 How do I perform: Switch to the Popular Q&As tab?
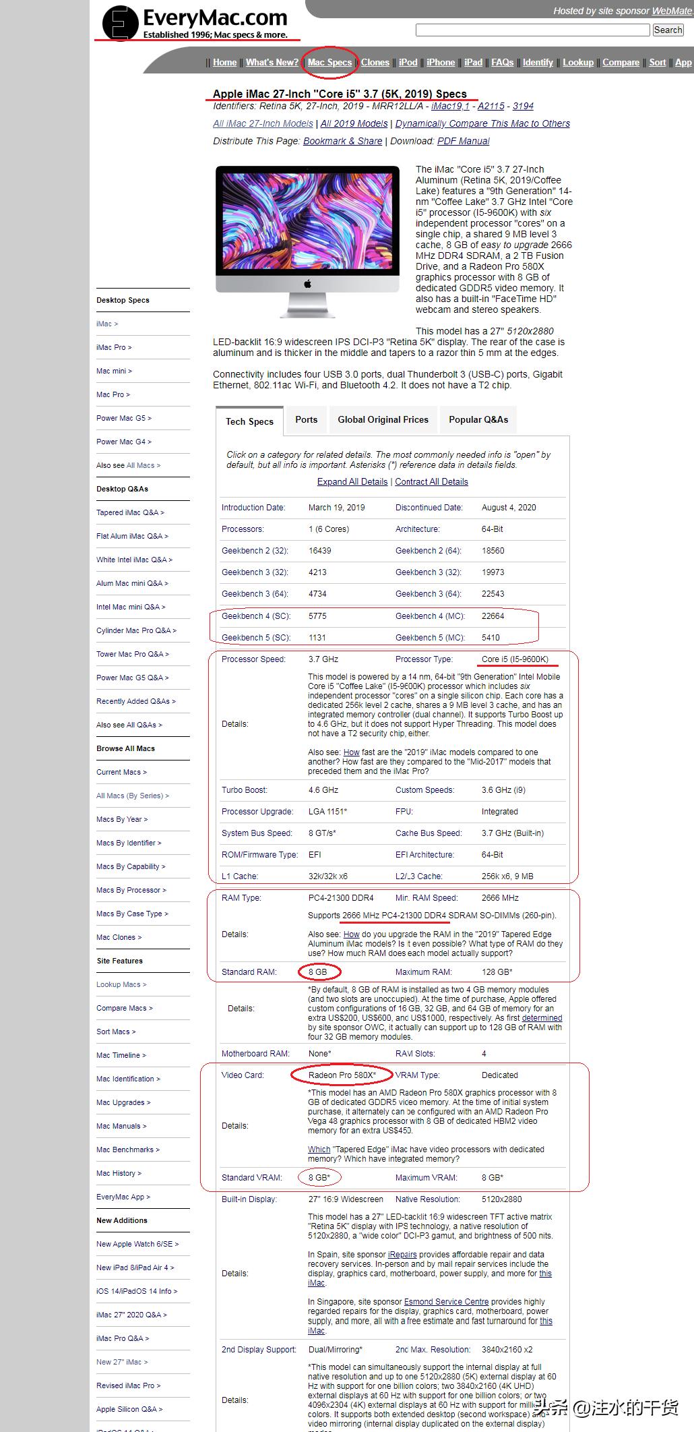[x=478, y=419]
